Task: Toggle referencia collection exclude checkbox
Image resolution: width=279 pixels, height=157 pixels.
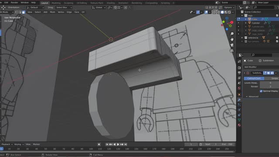Action: [277, 38]
